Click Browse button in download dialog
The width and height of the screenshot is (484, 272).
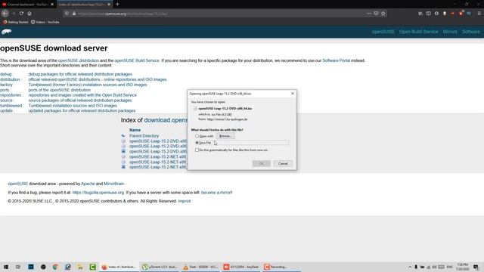pyautogui.click(x=225, y=136)
